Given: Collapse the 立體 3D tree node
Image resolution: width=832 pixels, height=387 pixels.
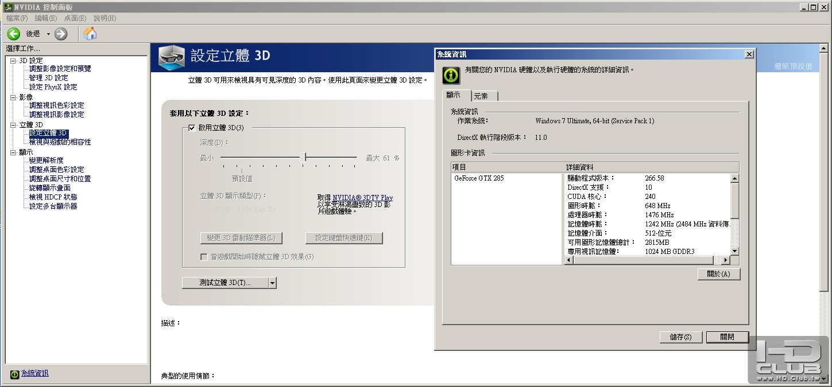Looking at the screenshot, I should (13, 125).
